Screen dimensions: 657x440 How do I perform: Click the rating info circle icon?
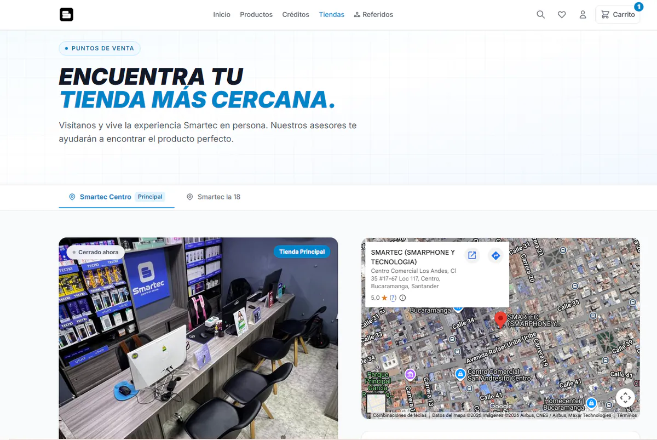[x=403, y=298]
